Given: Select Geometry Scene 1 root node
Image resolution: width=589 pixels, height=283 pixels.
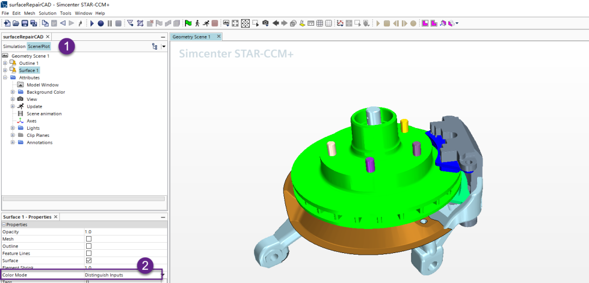Looking at the screenshot, I should click(x=31, y=56).
